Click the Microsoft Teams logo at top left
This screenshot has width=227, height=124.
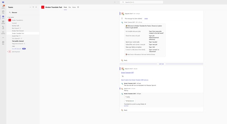tap(3, 2)
